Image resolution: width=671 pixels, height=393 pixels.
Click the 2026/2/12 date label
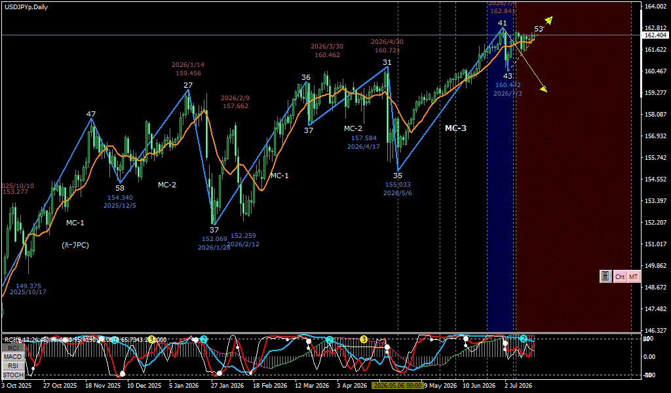[243, 244]
